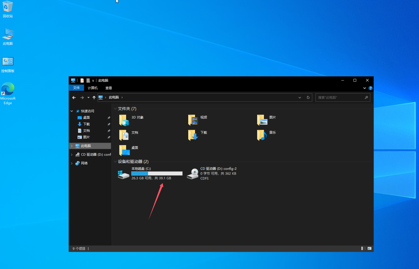Click the Explorer title bar system icon

pyautogui.click(x=73, y=81)
